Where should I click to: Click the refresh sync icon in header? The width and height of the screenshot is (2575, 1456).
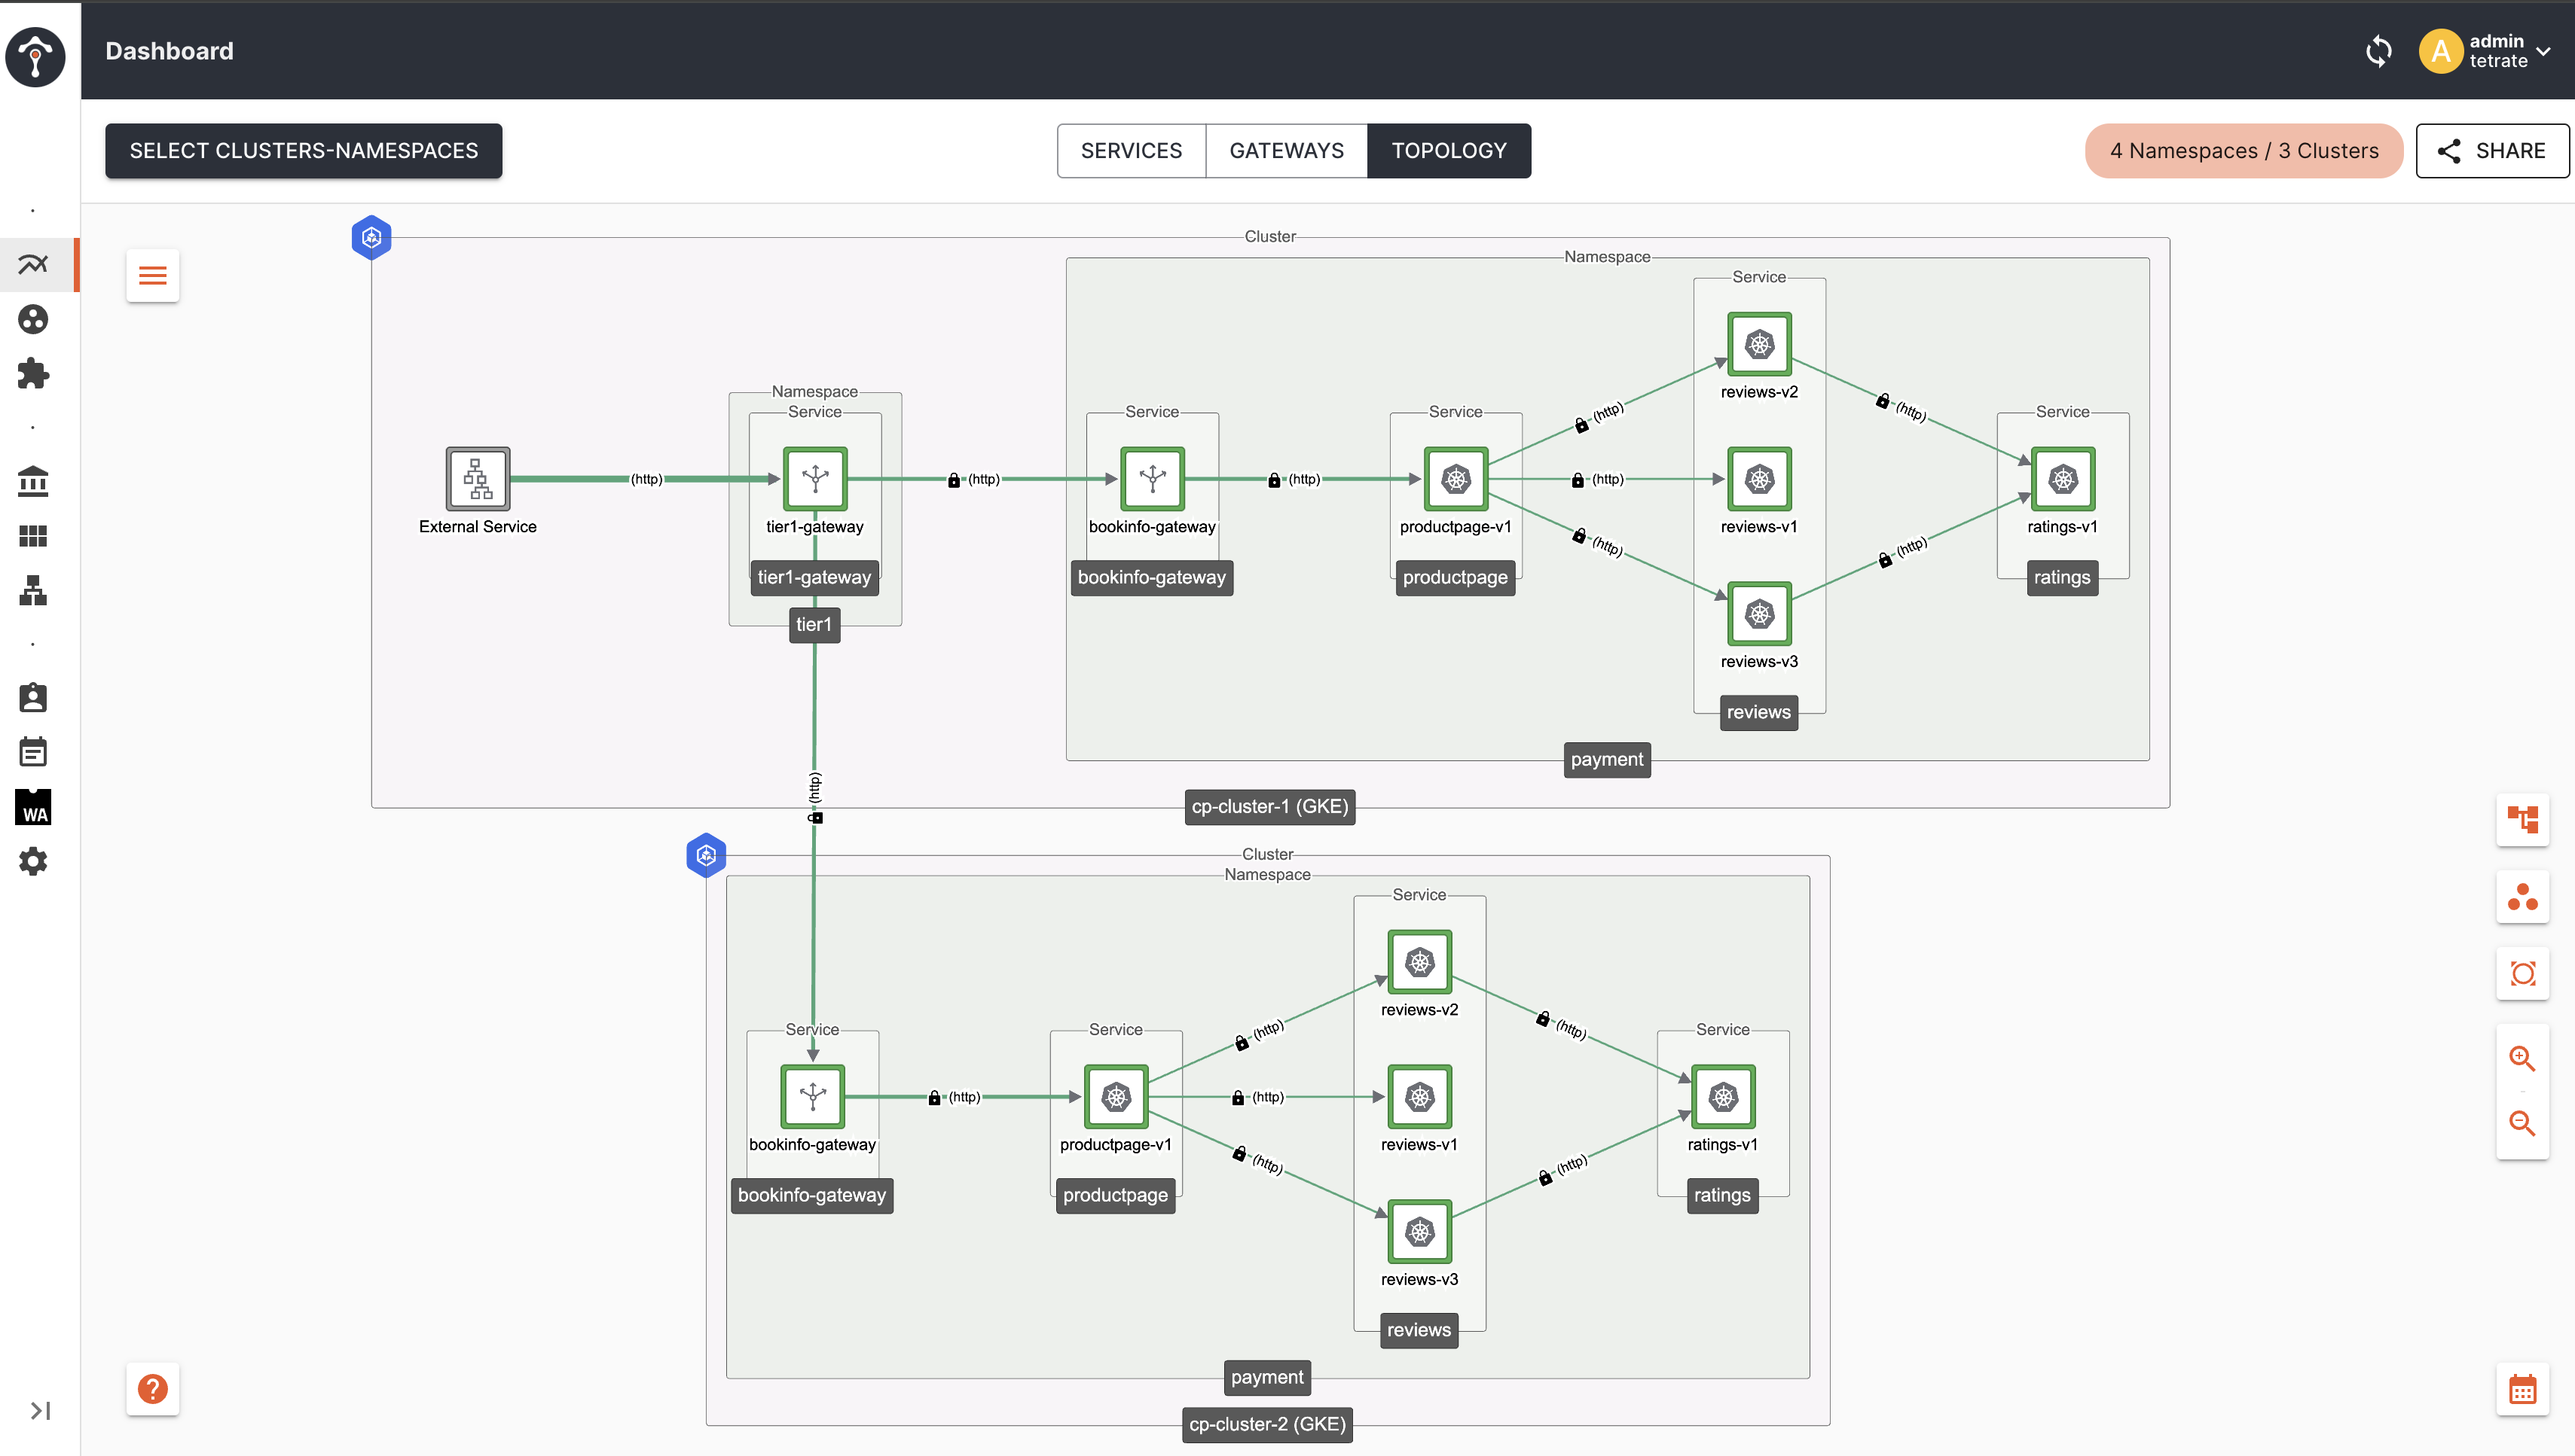(2378, 51)
